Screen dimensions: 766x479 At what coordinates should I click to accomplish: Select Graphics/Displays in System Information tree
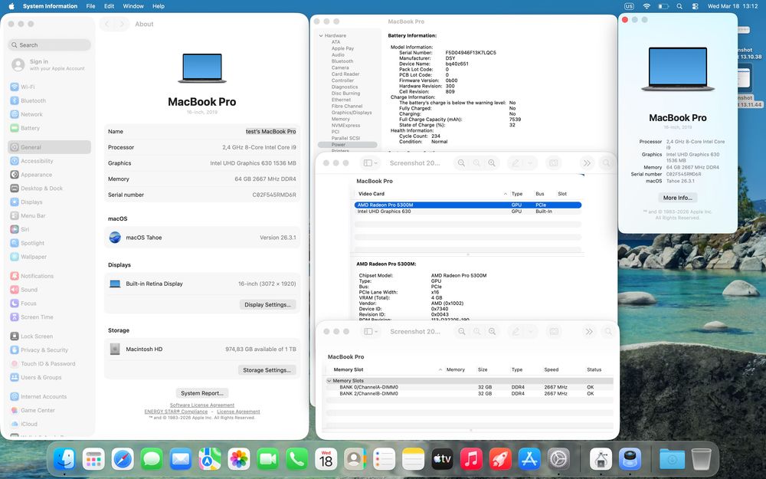pos(352,113)
